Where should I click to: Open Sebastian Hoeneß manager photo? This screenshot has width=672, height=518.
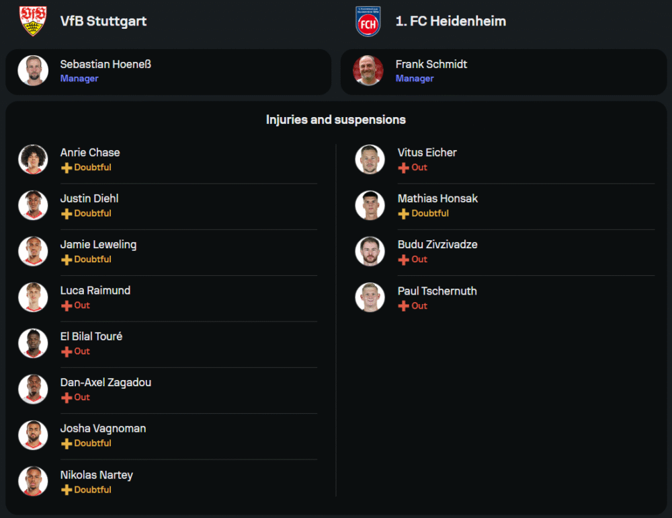coord(33,71)
